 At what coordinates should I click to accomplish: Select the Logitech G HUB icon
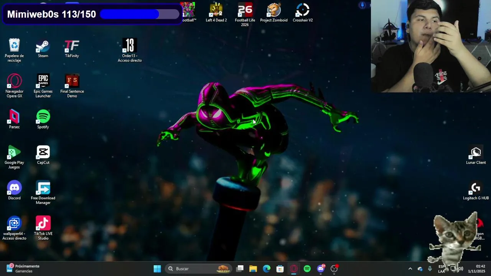click(x=476, y=191)
